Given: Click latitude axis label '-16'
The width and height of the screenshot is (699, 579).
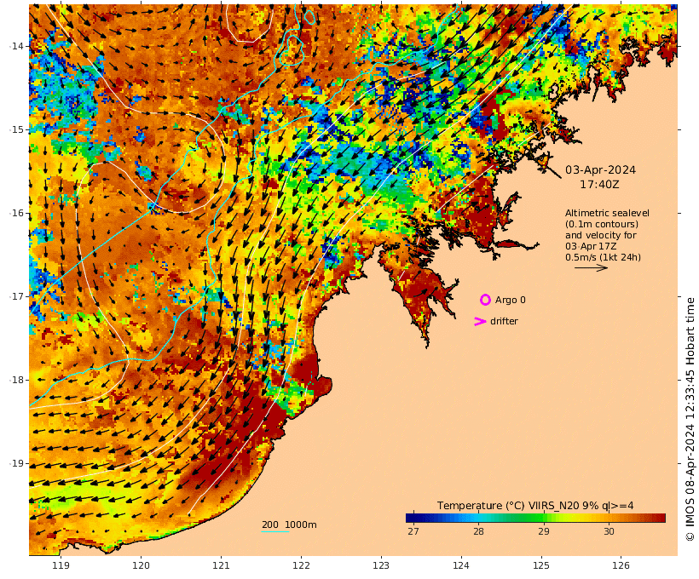Looking at the screenshot, I should click(17, 213).
